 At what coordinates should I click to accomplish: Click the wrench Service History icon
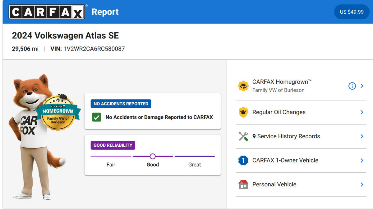coord(243,136)
